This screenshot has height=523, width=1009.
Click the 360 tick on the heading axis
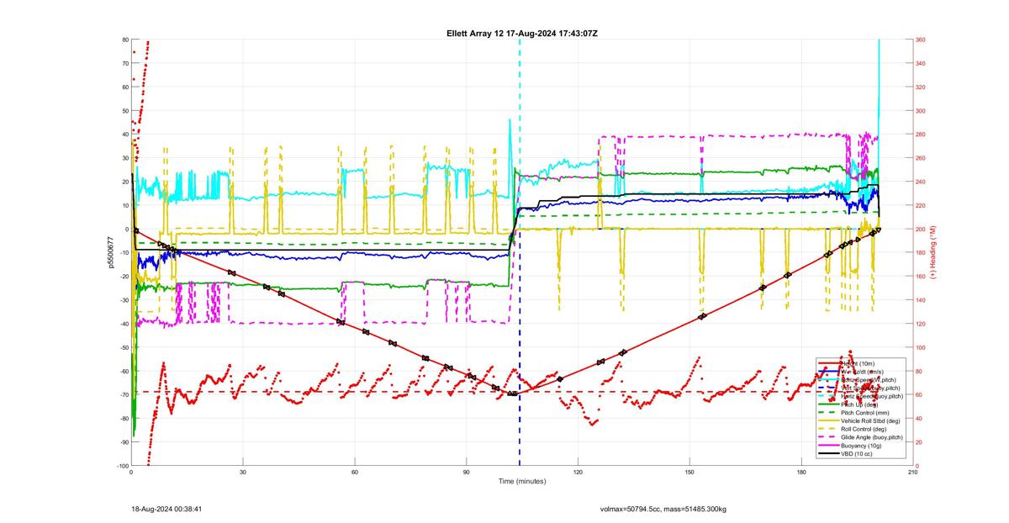tap(922, 40)
